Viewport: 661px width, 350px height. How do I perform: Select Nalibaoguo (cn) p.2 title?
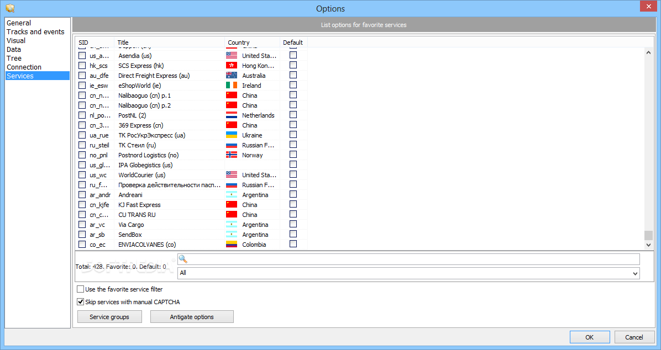145,105
